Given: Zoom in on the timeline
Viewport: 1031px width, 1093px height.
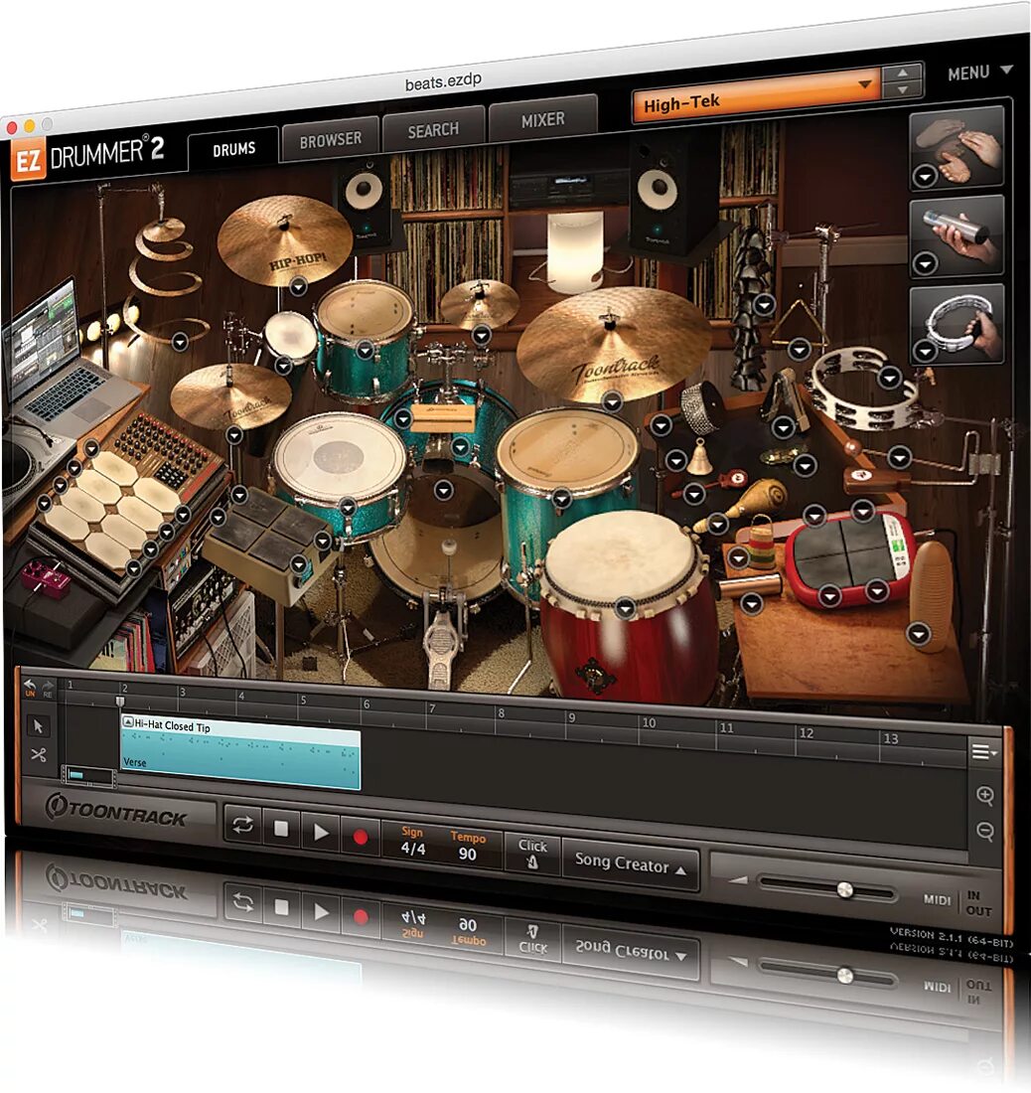Looking at the screenshot, I should (x=984, y=795).
